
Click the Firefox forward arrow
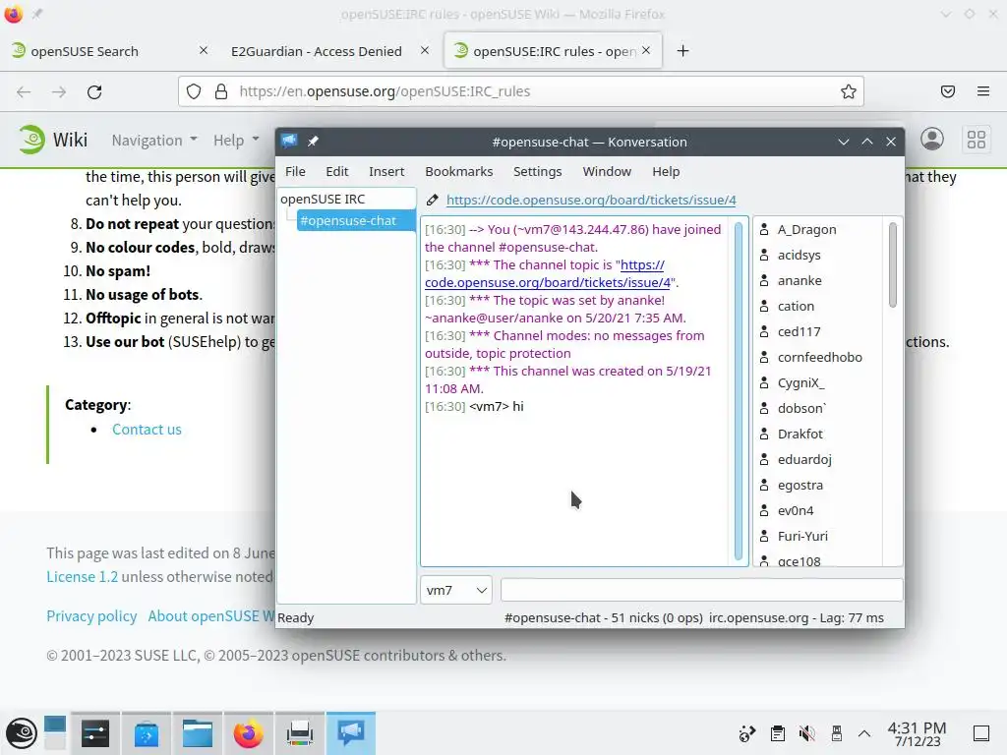[x=59, y=91]
